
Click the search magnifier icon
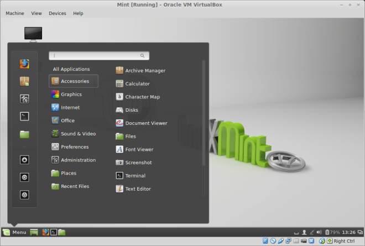tap(142, 56)
